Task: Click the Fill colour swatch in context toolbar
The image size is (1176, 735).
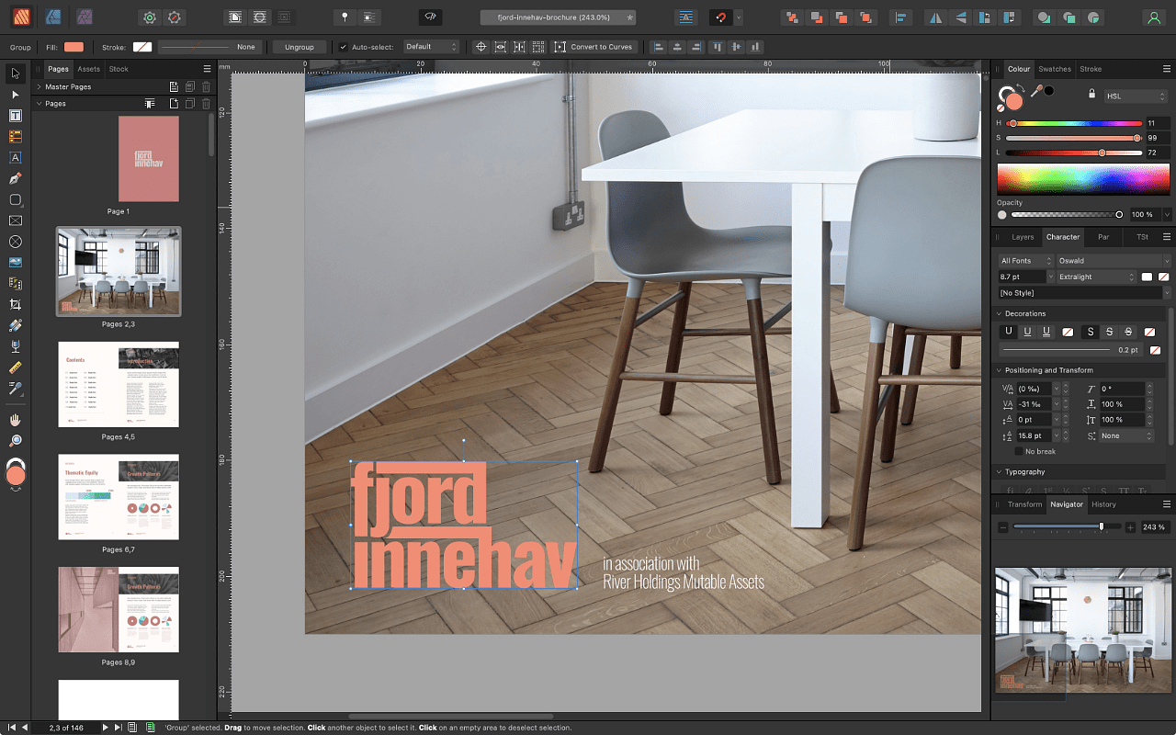Action: pyautogui.click(x=73, y=47)
